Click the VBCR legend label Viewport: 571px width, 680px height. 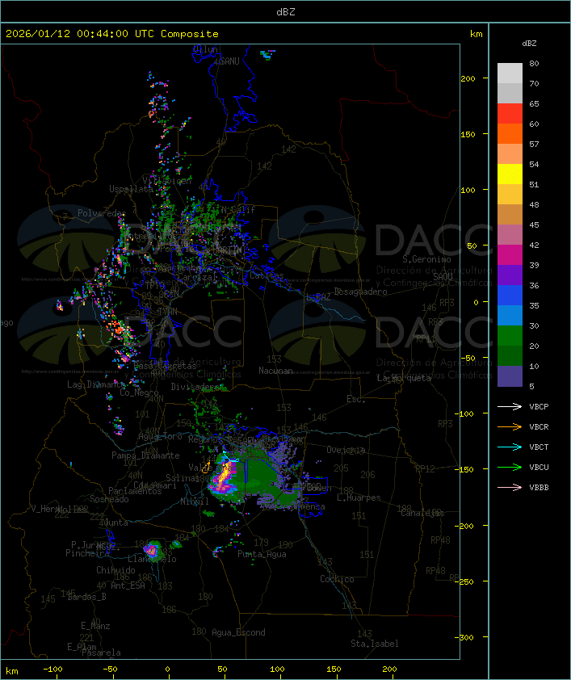point(539,427)
